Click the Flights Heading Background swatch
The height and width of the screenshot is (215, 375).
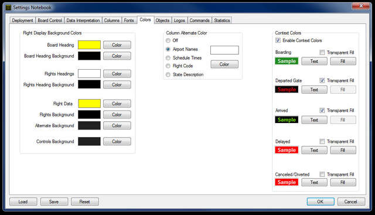coord(89,85)
